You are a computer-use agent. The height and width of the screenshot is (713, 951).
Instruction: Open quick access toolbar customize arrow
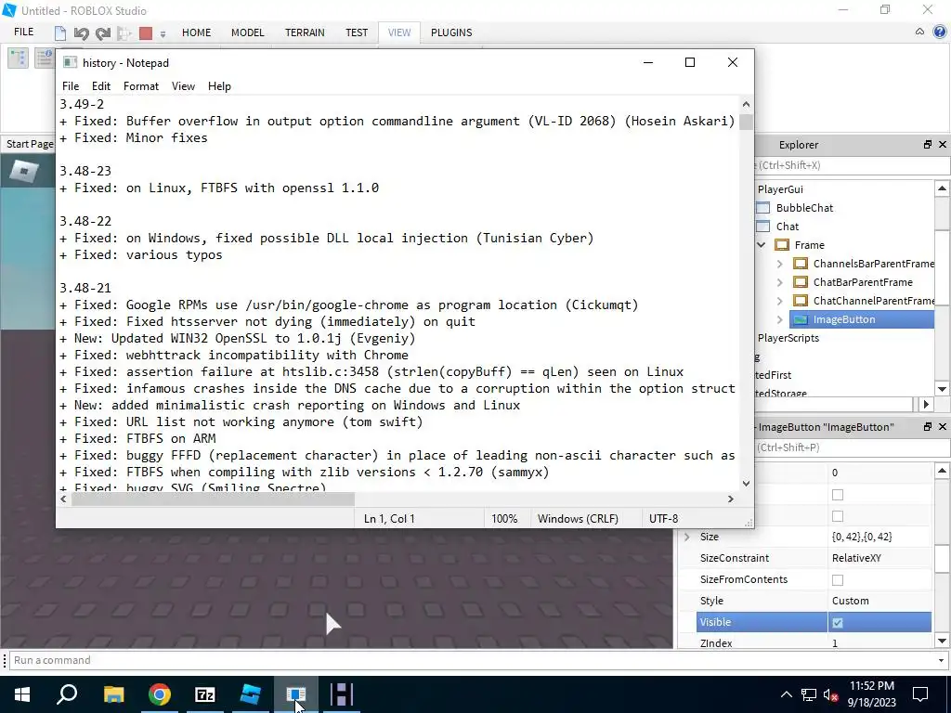pyautogui.click(x=163, y=34)
